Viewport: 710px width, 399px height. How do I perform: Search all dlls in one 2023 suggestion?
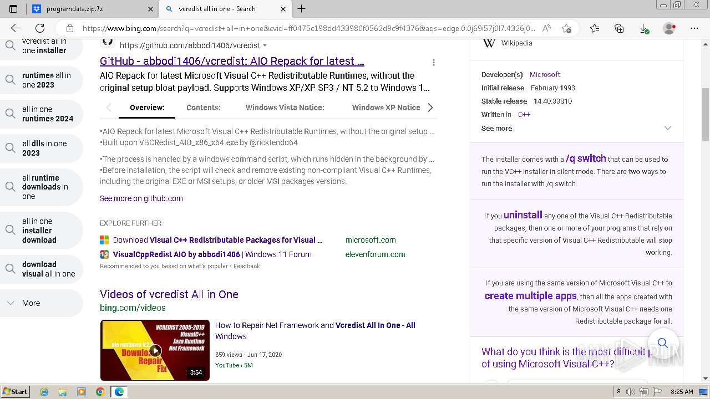pyautogui.click(x=41, y=149)
